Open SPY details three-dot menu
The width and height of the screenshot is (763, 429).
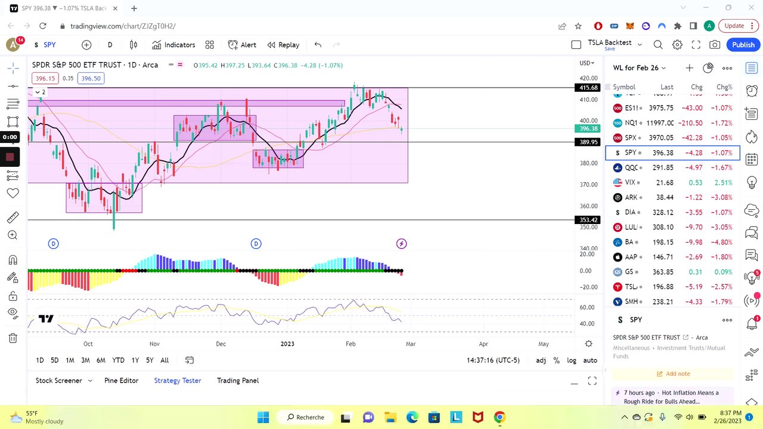pos(727,320)
